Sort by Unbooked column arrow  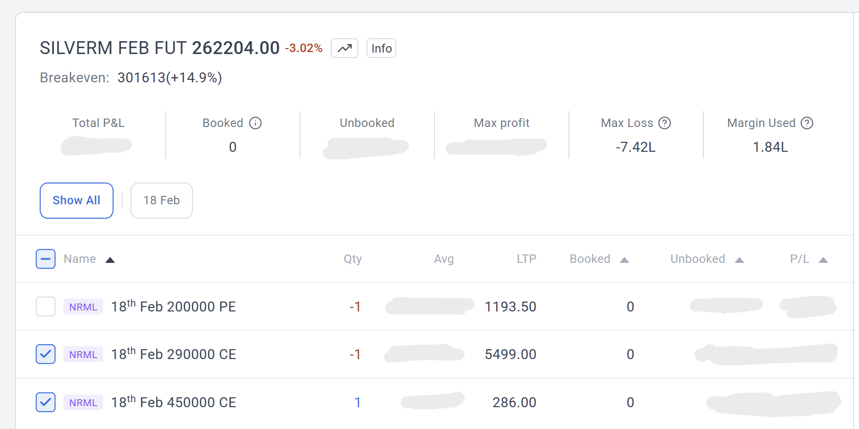tap(739, 260)
